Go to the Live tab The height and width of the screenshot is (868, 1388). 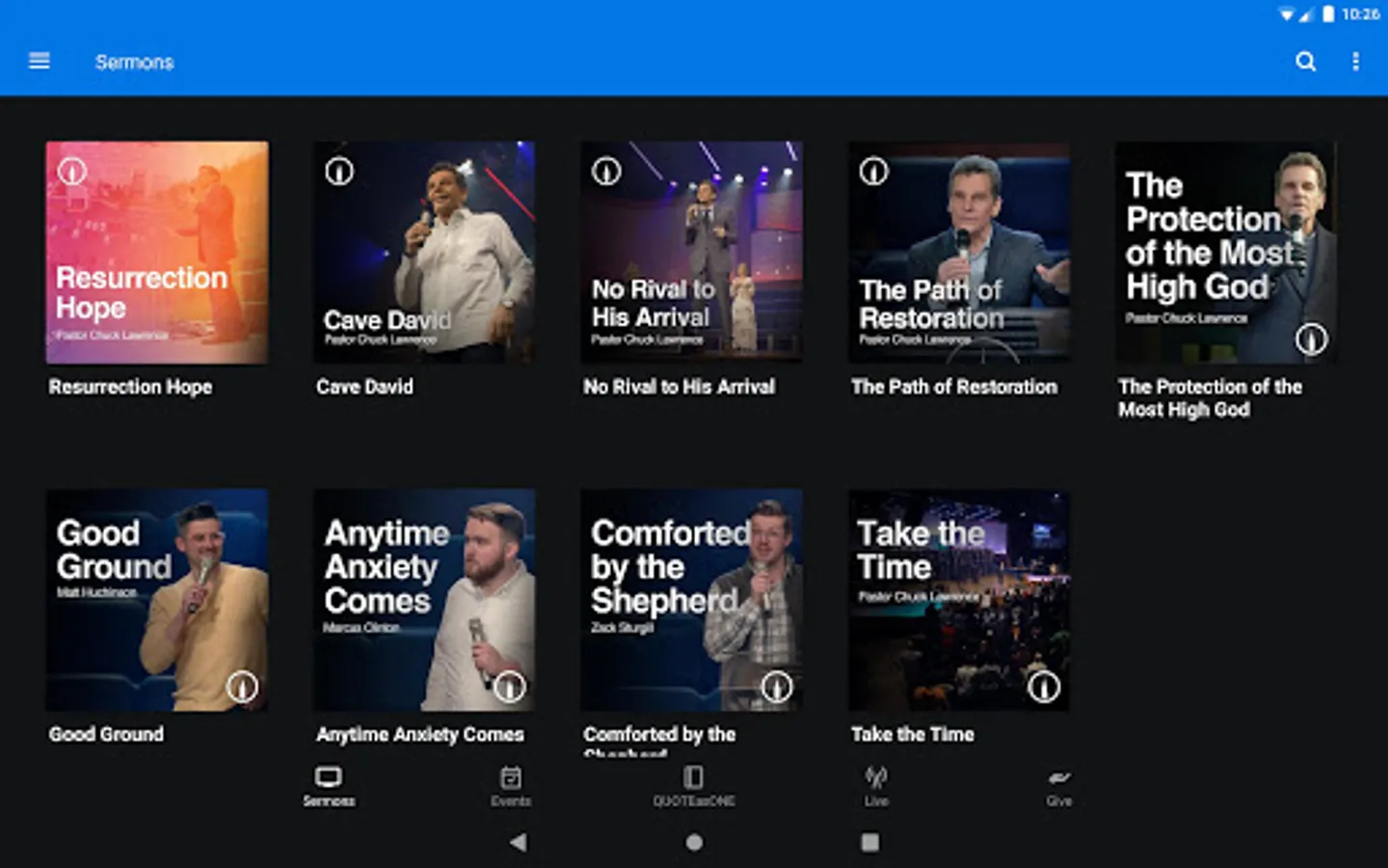click(x=876, y=786)
